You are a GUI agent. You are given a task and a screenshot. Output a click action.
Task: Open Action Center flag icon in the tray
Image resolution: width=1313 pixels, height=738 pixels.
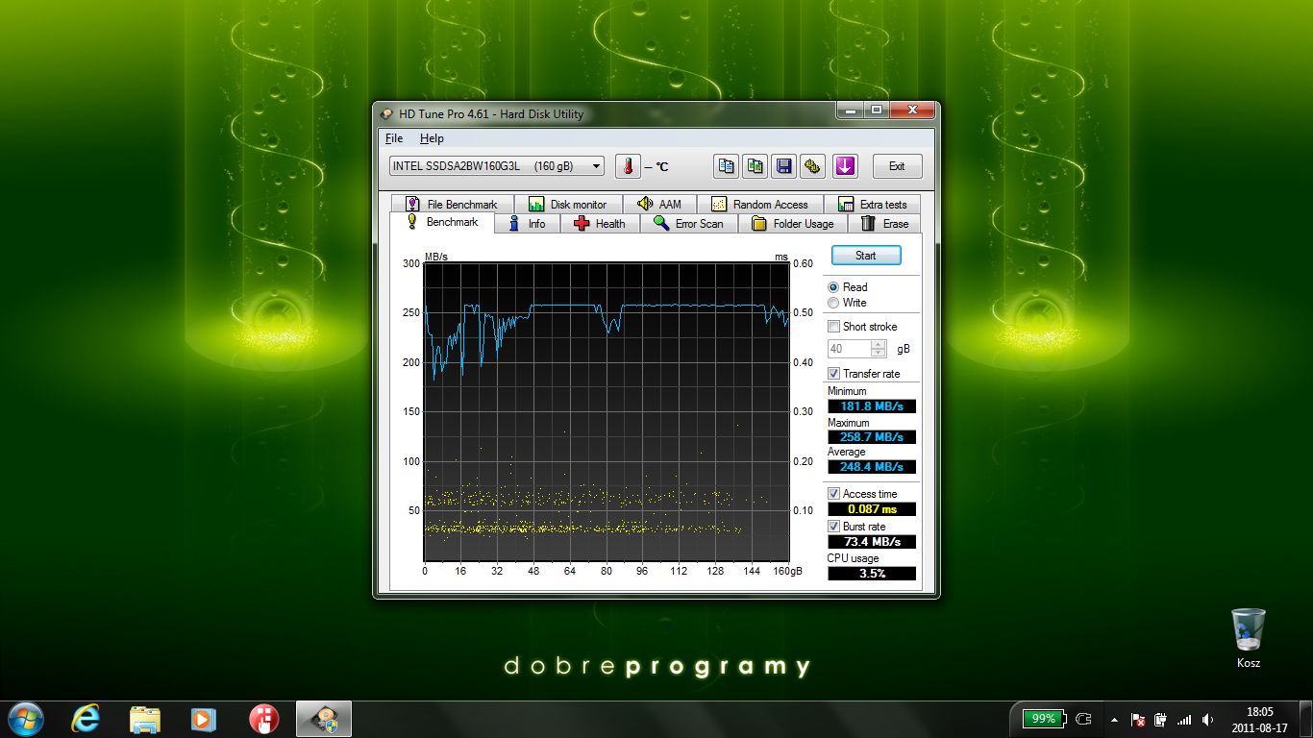point(1138,719)
